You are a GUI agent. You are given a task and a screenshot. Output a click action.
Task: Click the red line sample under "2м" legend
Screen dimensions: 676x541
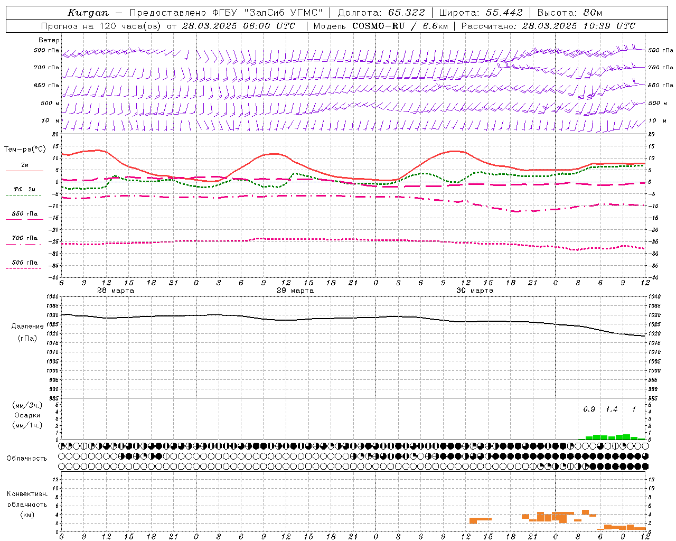pos(24,171)
